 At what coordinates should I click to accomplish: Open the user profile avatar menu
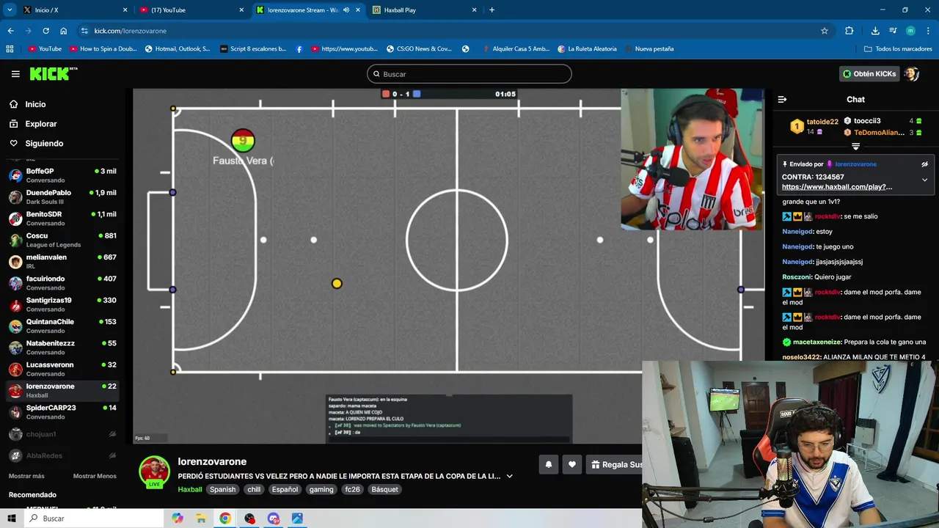pos(911,74)
